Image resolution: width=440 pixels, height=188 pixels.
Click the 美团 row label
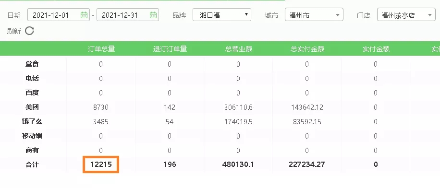32,107
